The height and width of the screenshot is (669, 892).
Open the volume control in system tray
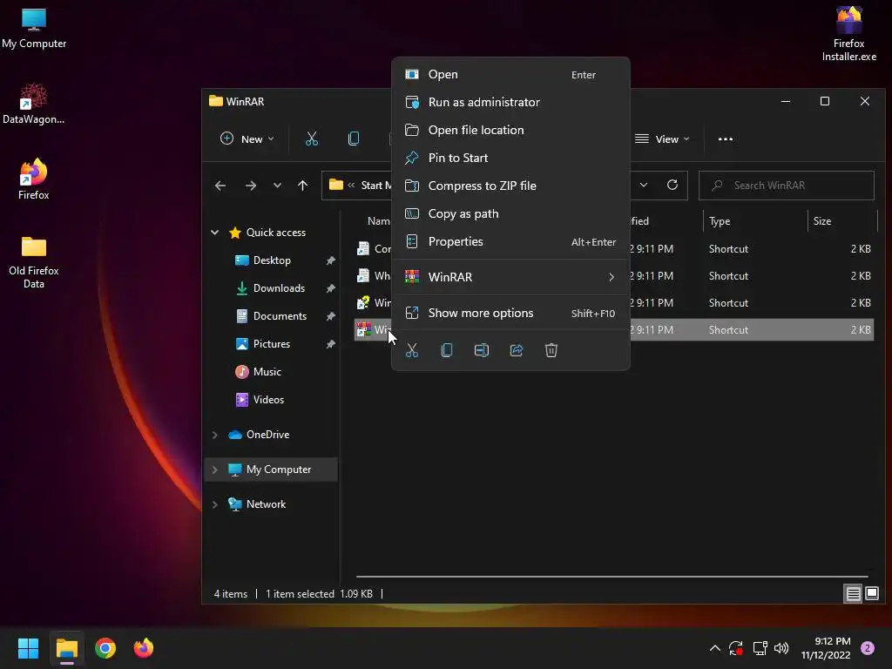tap(781, 648)
